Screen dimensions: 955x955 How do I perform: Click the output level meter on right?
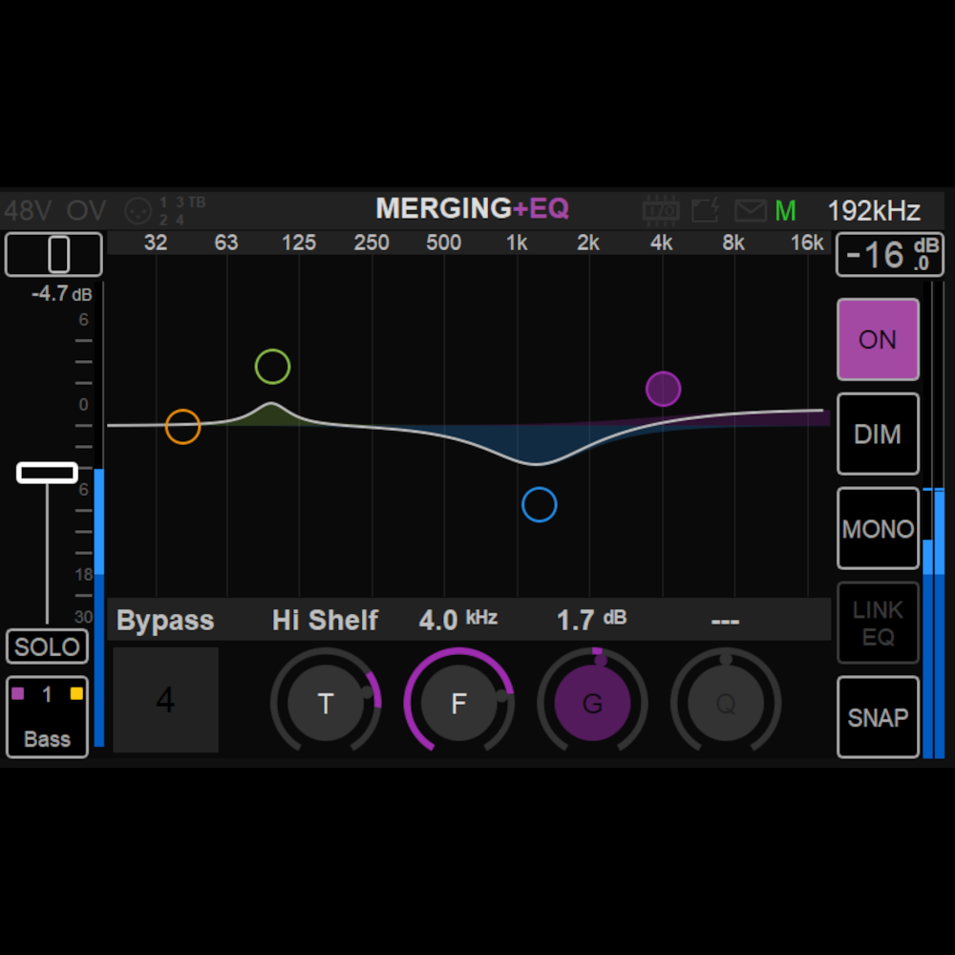934,520
